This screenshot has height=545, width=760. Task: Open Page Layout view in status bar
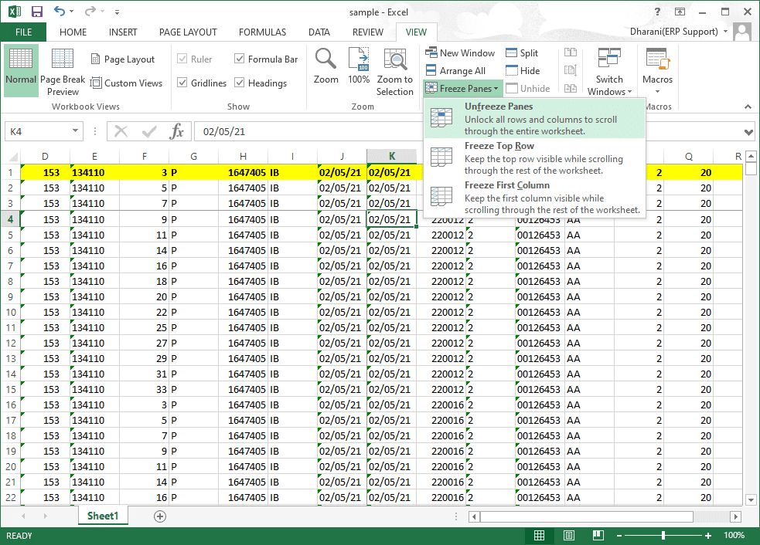click(x=568, y=536)
